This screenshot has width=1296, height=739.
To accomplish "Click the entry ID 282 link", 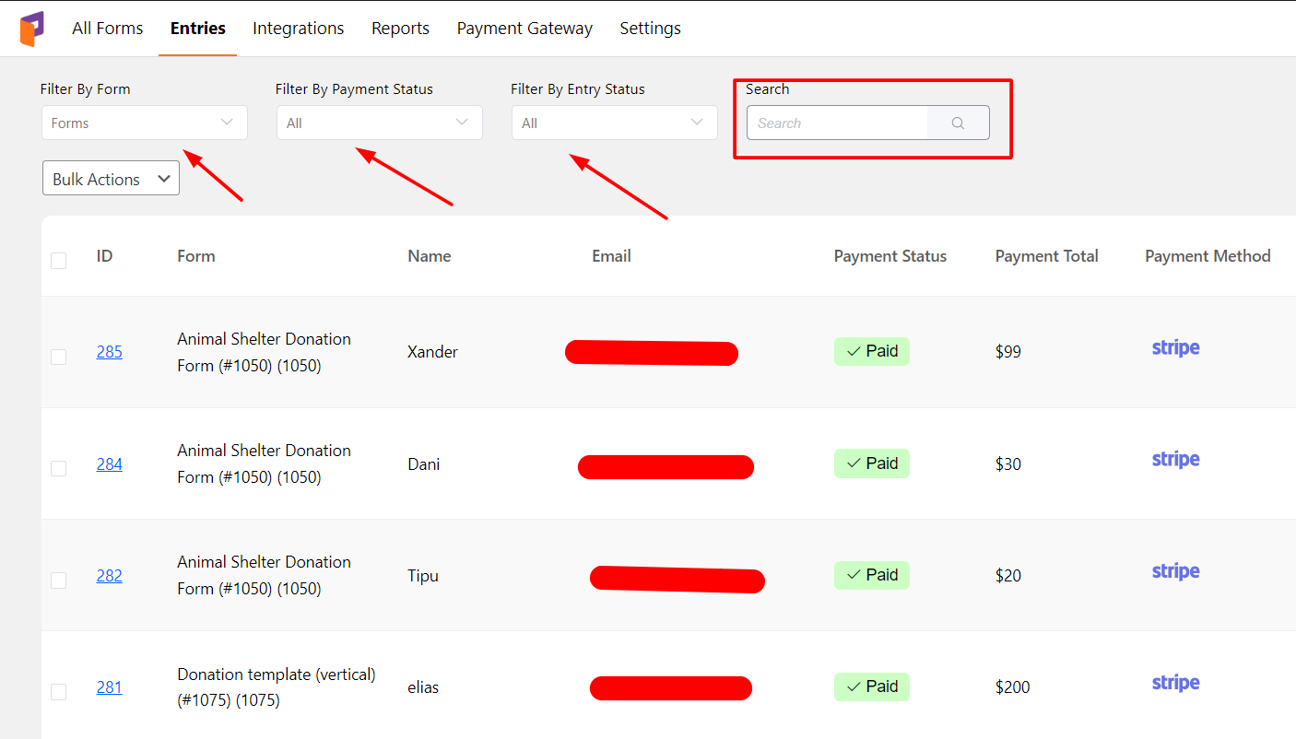I will [109, 575].
